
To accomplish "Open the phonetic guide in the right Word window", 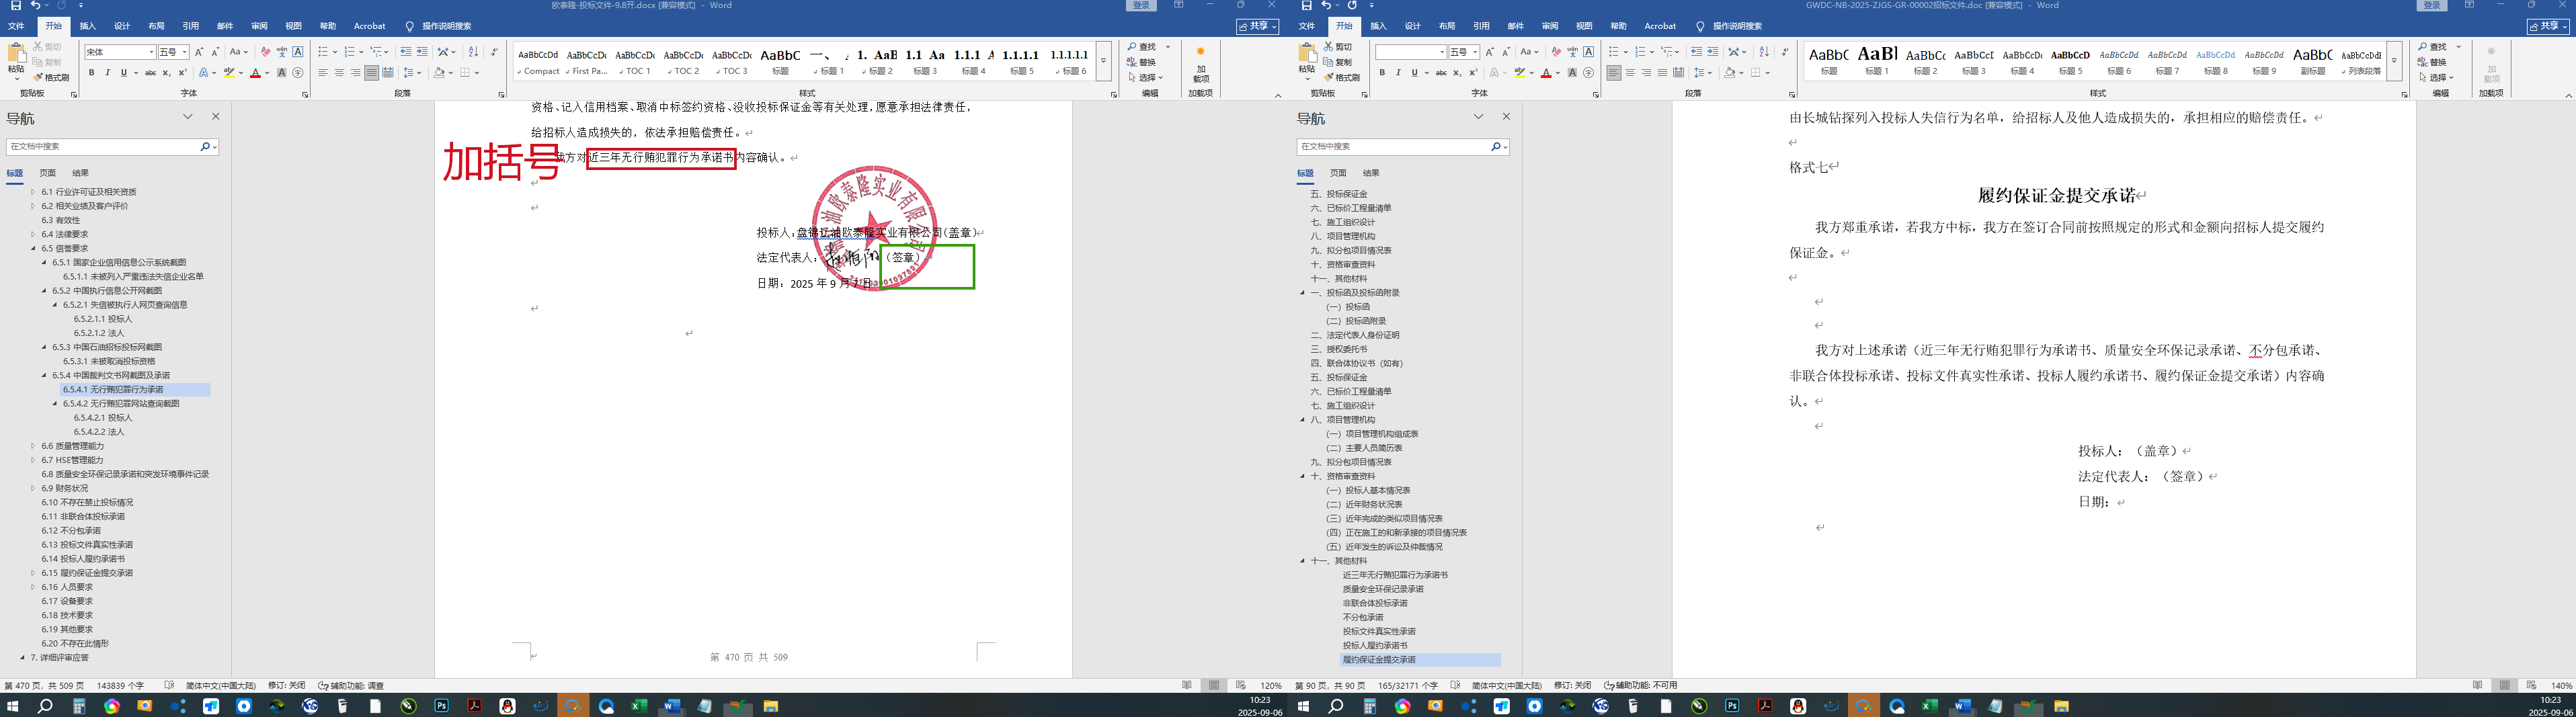I will (x=1572, y=52).
